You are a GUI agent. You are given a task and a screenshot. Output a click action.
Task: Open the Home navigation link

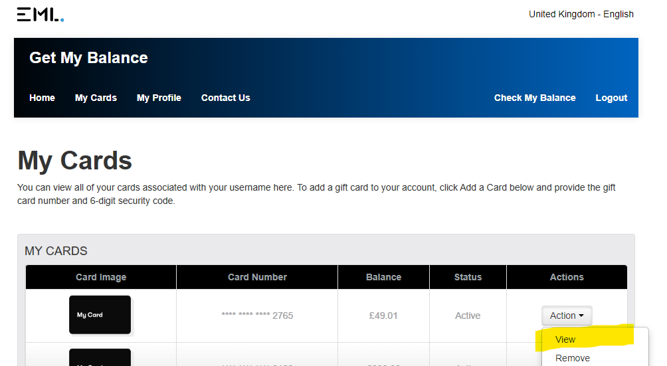coord(42,98)
